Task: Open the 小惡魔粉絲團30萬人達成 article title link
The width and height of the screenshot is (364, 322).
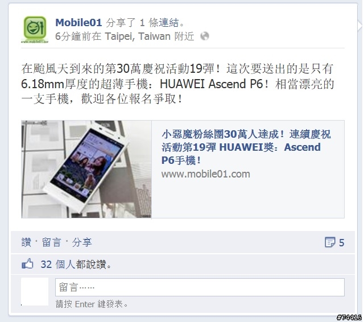Action: pyautogui.click(x=246, y=147)
